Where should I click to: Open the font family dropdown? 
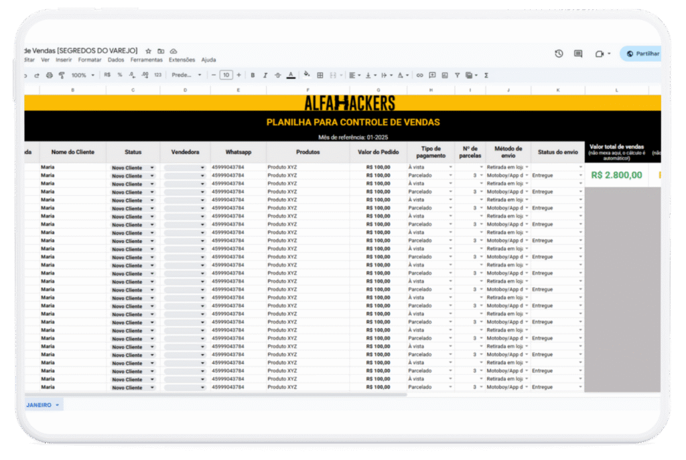(186, 75)
